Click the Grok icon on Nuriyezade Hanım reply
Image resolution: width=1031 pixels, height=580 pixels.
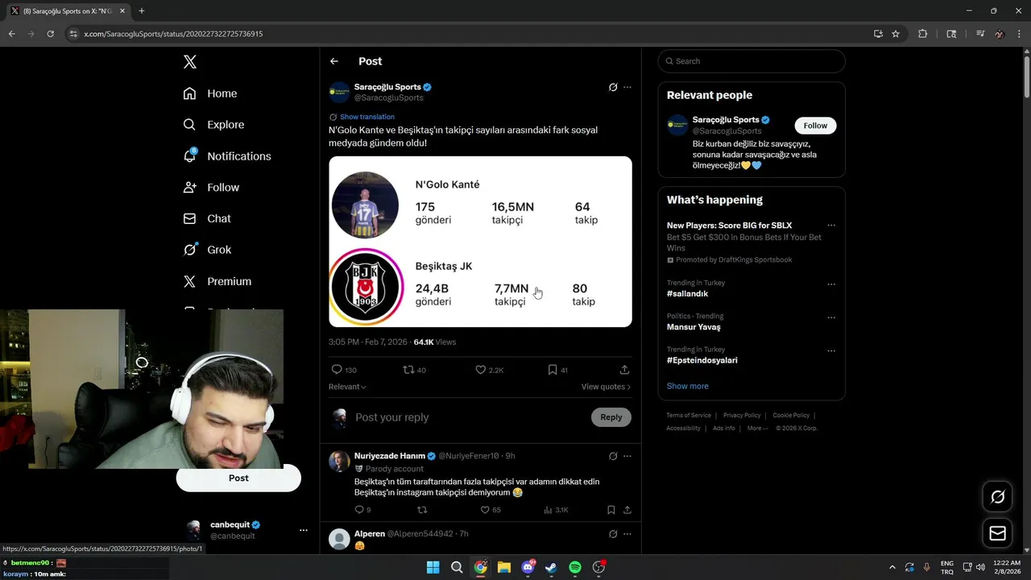[x=613, y=456]
